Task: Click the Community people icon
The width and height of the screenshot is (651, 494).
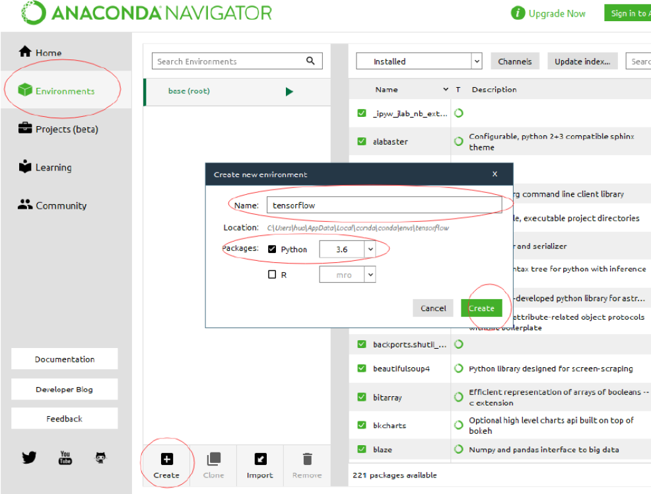Action: [x=25, y=204]
